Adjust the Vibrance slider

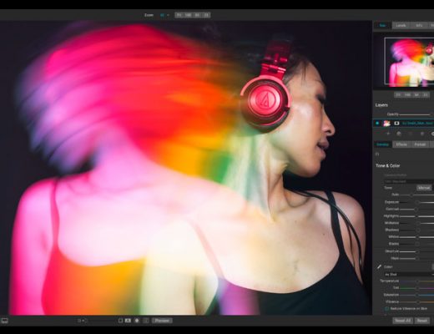pyautogui.click(x=417, y=301)
